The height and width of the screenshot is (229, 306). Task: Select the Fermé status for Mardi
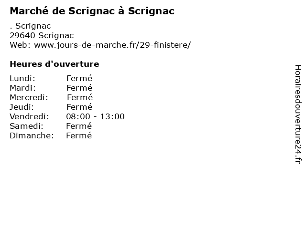coord(79,88)
